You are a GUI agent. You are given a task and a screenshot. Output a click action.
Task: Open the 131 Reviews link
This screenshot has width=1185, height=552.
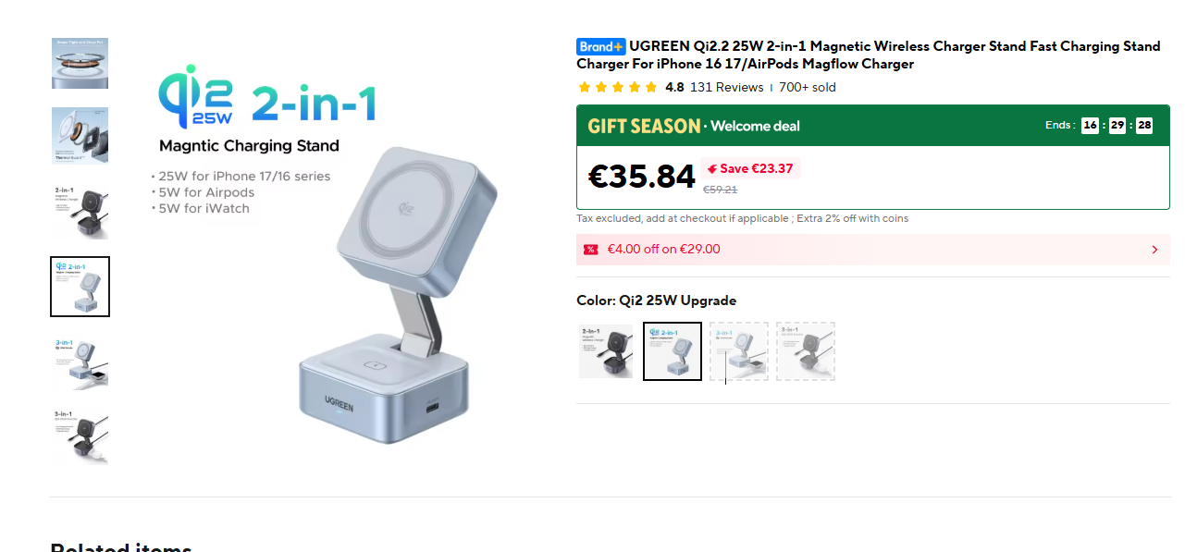(727, 88)
